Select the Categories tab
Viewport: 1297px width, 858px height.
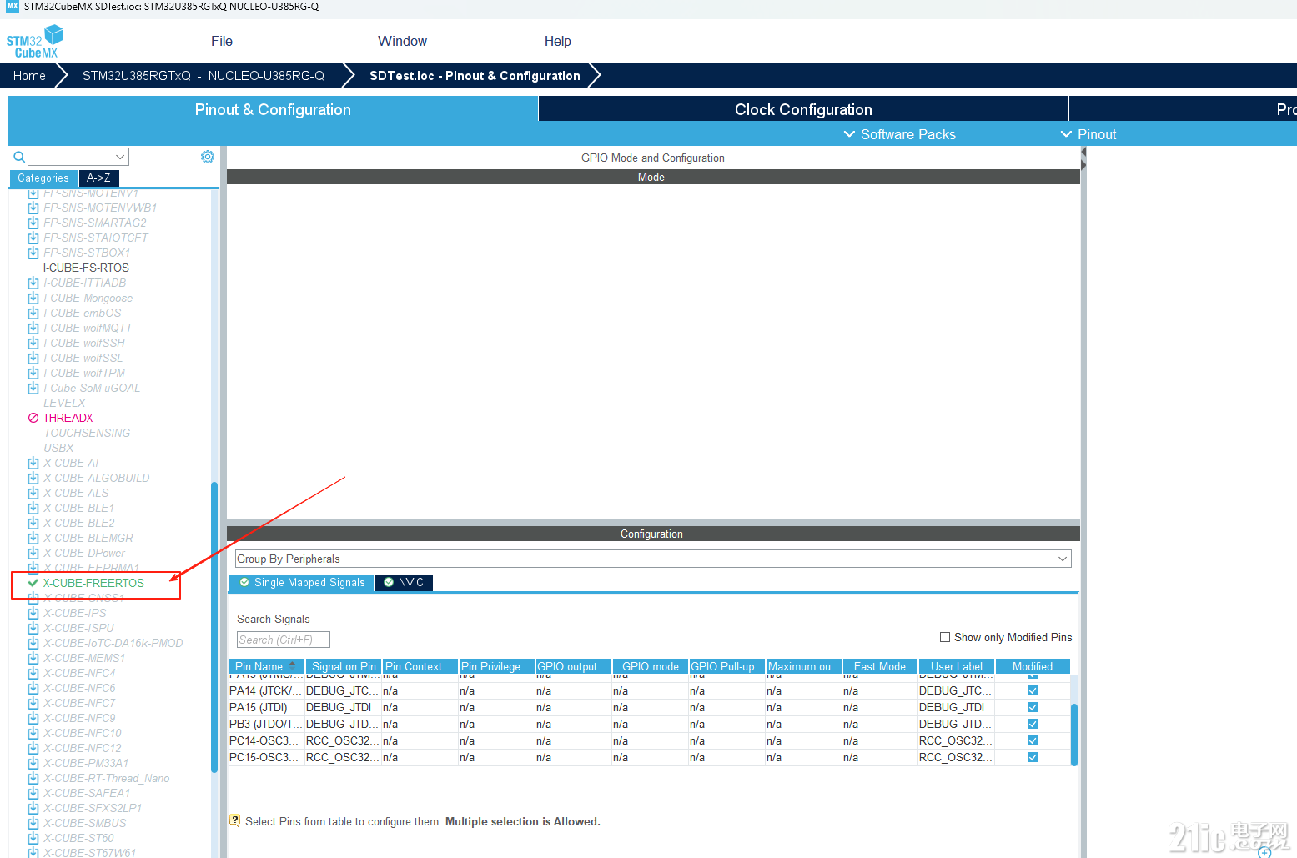point(43,178)
